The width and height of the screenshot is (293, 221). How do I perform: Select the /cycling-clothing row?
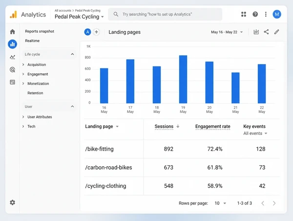(x=182, y=186)
